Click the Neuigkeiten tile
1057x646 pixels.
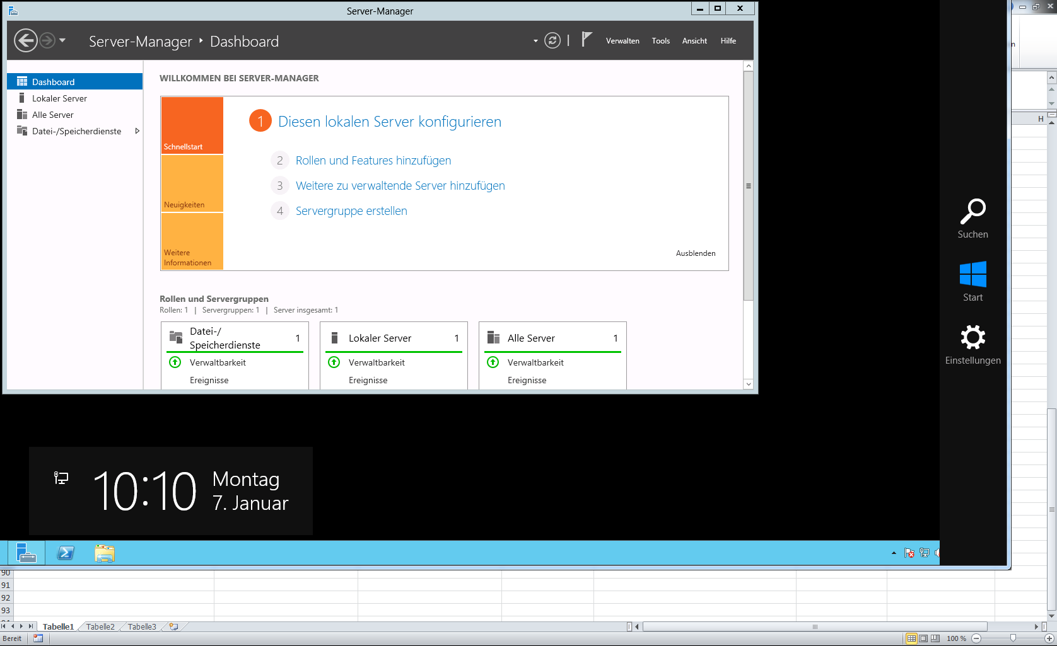(x=192, y=183)
